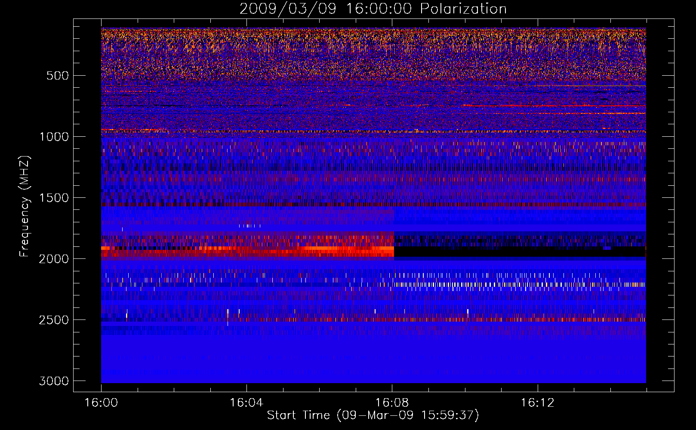Click the plot title '2009/03/09 16:00:00 Polarization'
Screen dimensions: 696x430
point(373,9)
